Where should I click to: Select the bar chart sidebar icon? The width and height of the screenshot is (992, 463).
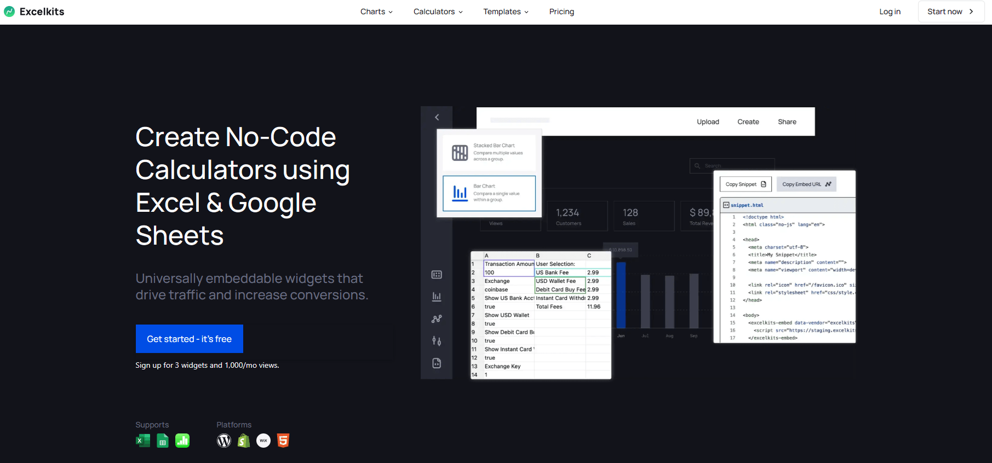pyautogui.click(x=437, y=297)
